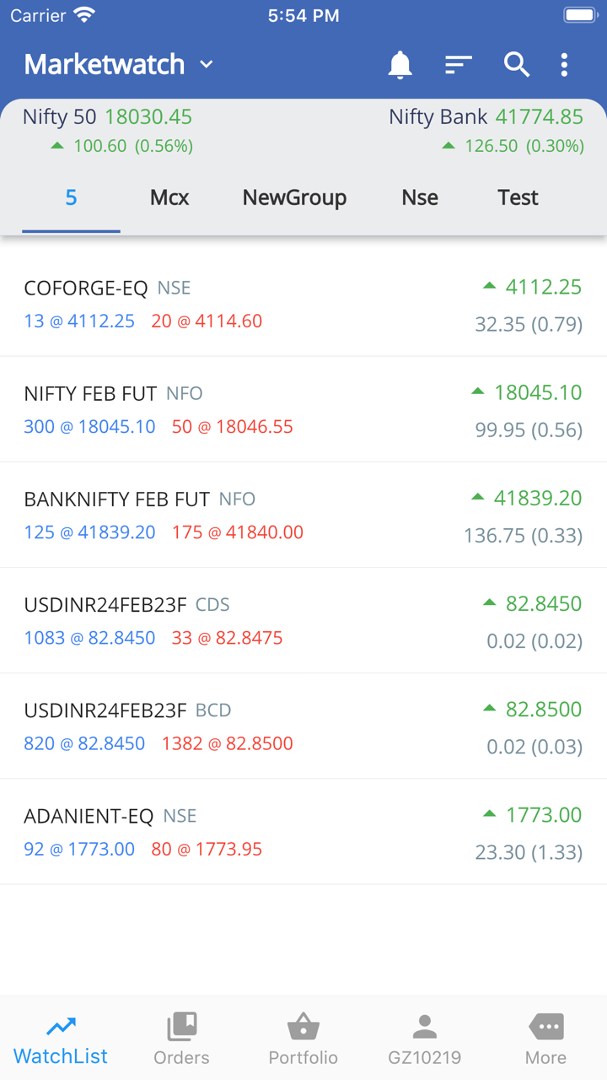Select the Nse watchlist tab
This screenshot has height=1080, width=607.
click(x=420, y=197)
